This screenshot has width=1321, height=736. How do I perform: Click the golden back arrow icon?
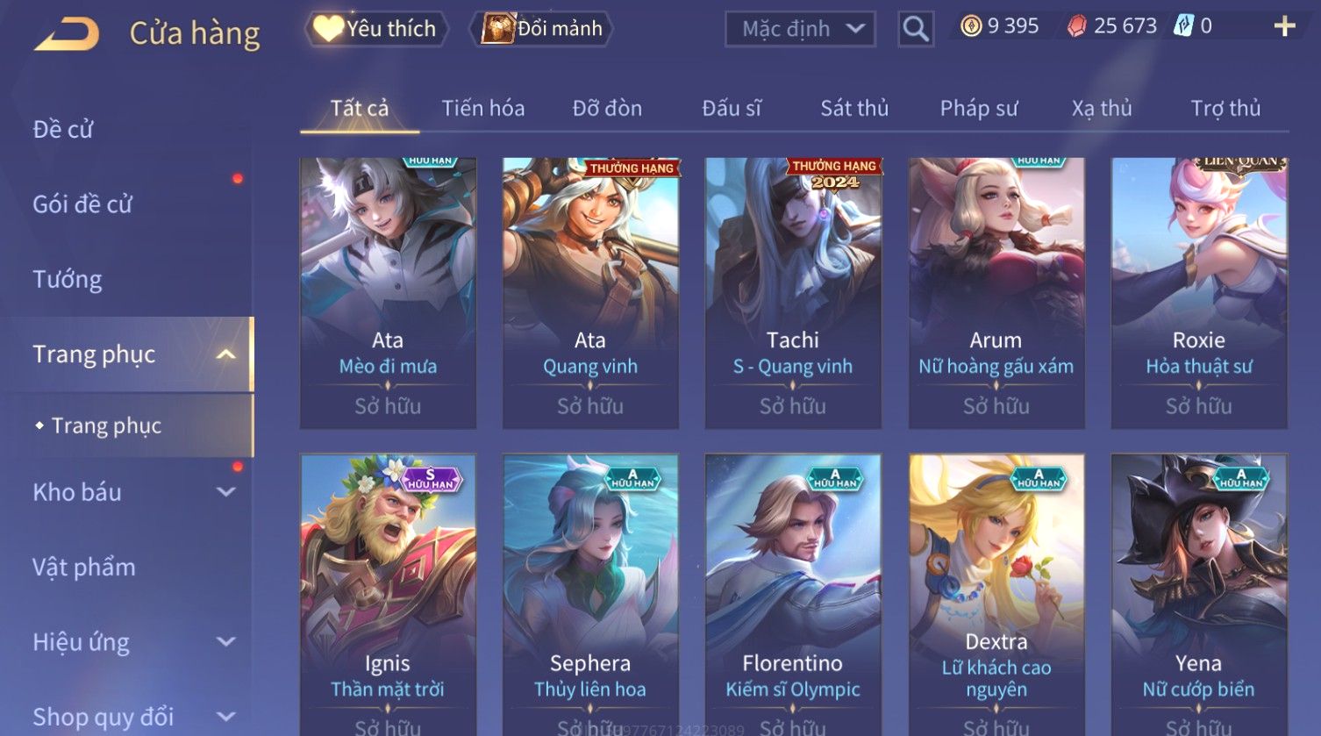point(67,34)
